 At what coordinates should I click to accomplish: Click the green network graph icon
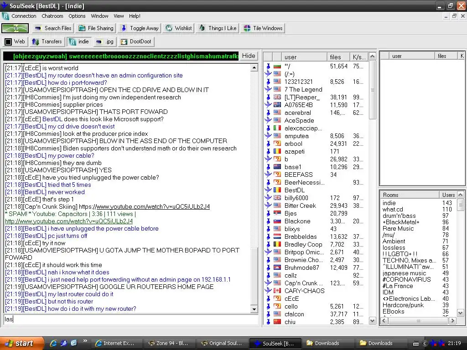(x=15, y=28)
